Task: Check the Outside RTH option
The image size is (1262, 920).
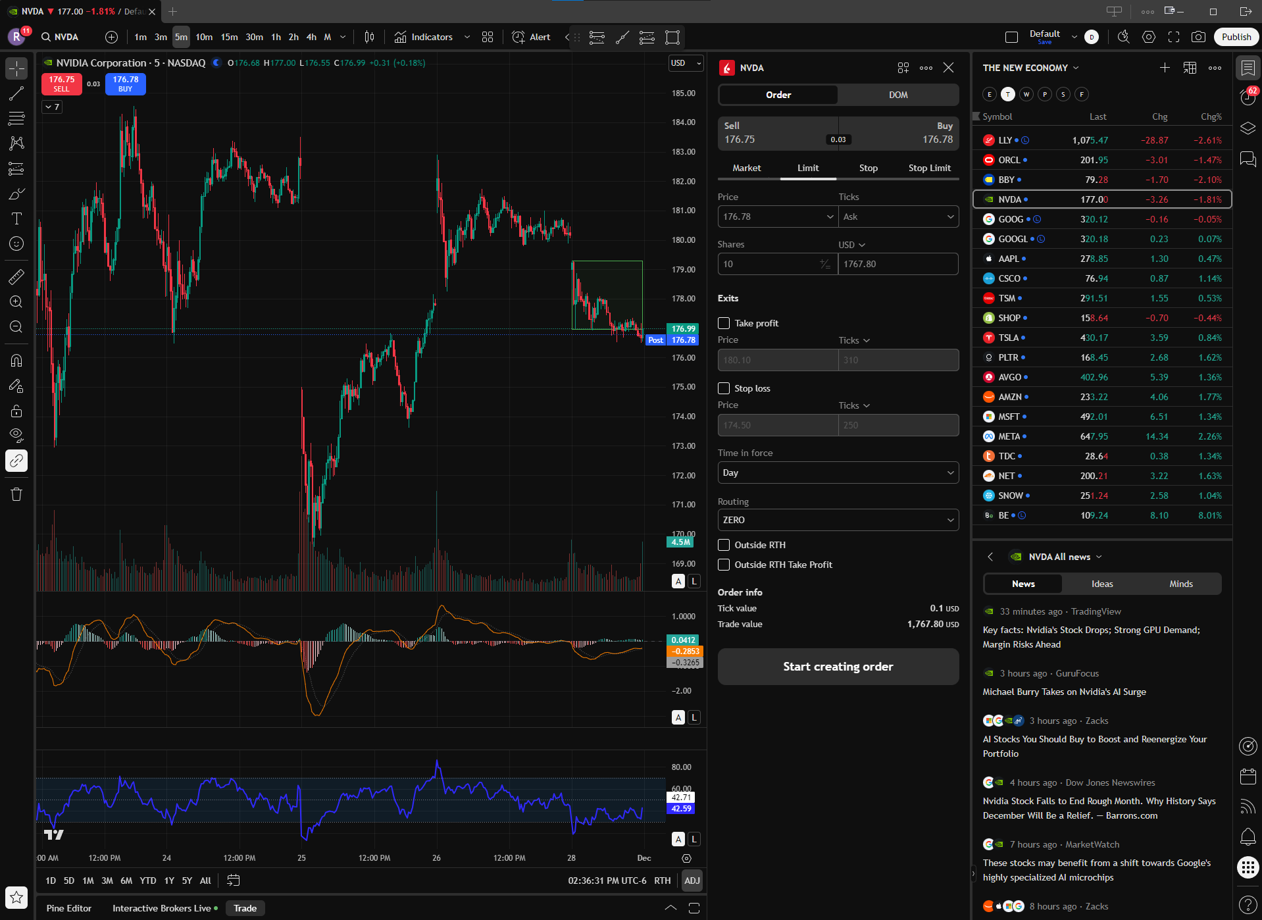Action: [x=724, y=545]
